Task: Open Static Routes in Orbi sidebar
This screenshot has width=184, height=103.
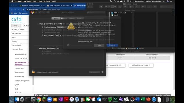Action: point(19,77)
